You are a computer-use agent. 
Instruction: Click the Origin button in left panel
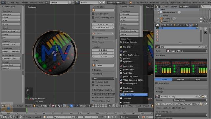coord(11,24)
